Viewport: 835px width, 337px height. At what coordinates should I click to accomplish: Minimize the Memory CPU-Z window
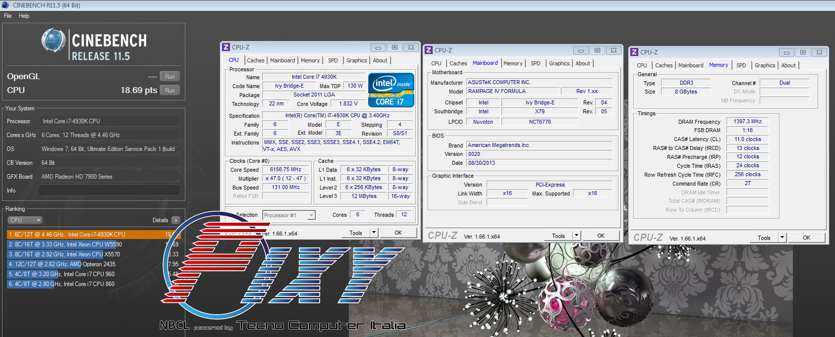786,52
